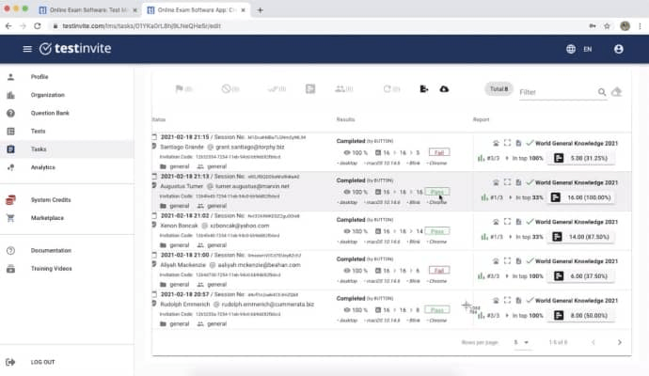The height and width of the screenshot is (376, 649).
Task: Tick the checkbox for Augustus Turner's row
Action: 154,176
